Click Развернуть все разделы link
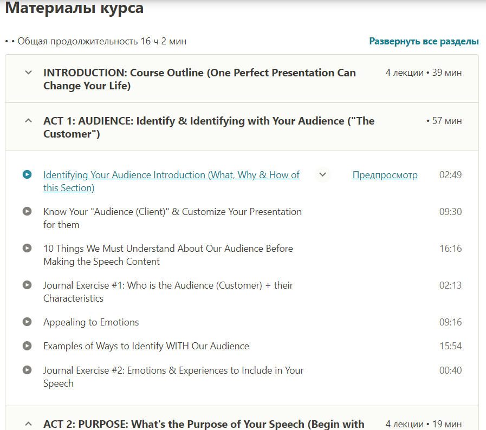 [424, 41]
